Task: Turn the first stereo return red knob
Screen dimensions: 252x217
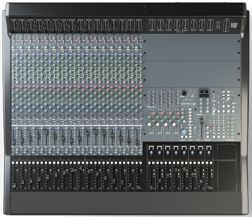Action: [x=153, y=113]
